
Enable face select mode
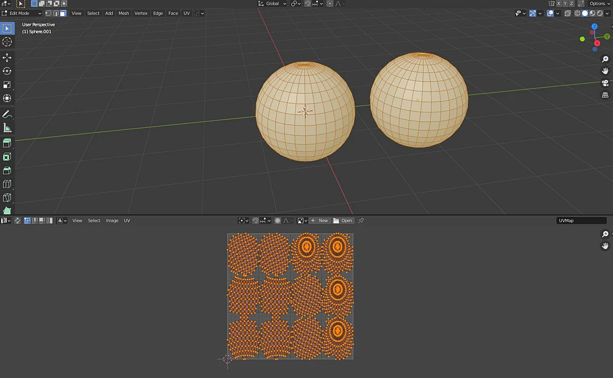63,14
